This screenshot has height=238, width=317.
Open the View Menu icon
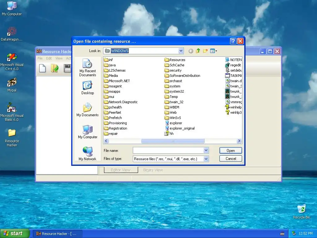pos(213,51)
